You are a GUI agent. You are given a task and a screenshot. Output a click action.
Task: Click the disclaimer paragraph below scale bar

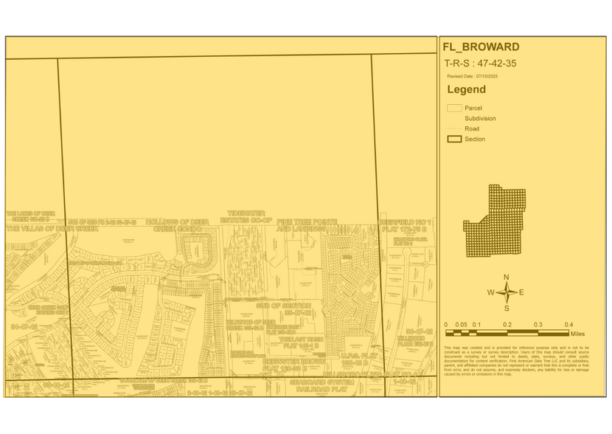pos(516,360)
